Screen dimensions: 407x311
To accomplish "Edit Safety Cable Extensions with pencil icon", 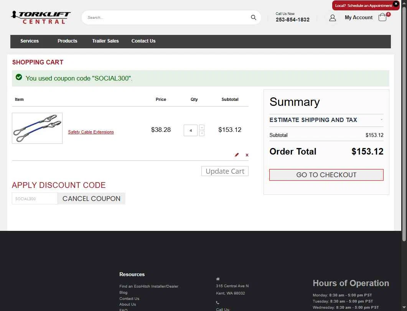I will [236, 155].
